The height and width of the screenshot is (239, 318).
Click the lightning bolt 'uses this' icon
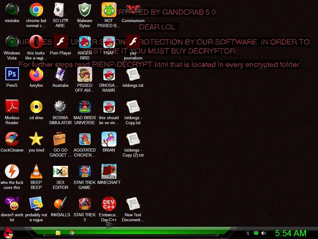(12, 171)
